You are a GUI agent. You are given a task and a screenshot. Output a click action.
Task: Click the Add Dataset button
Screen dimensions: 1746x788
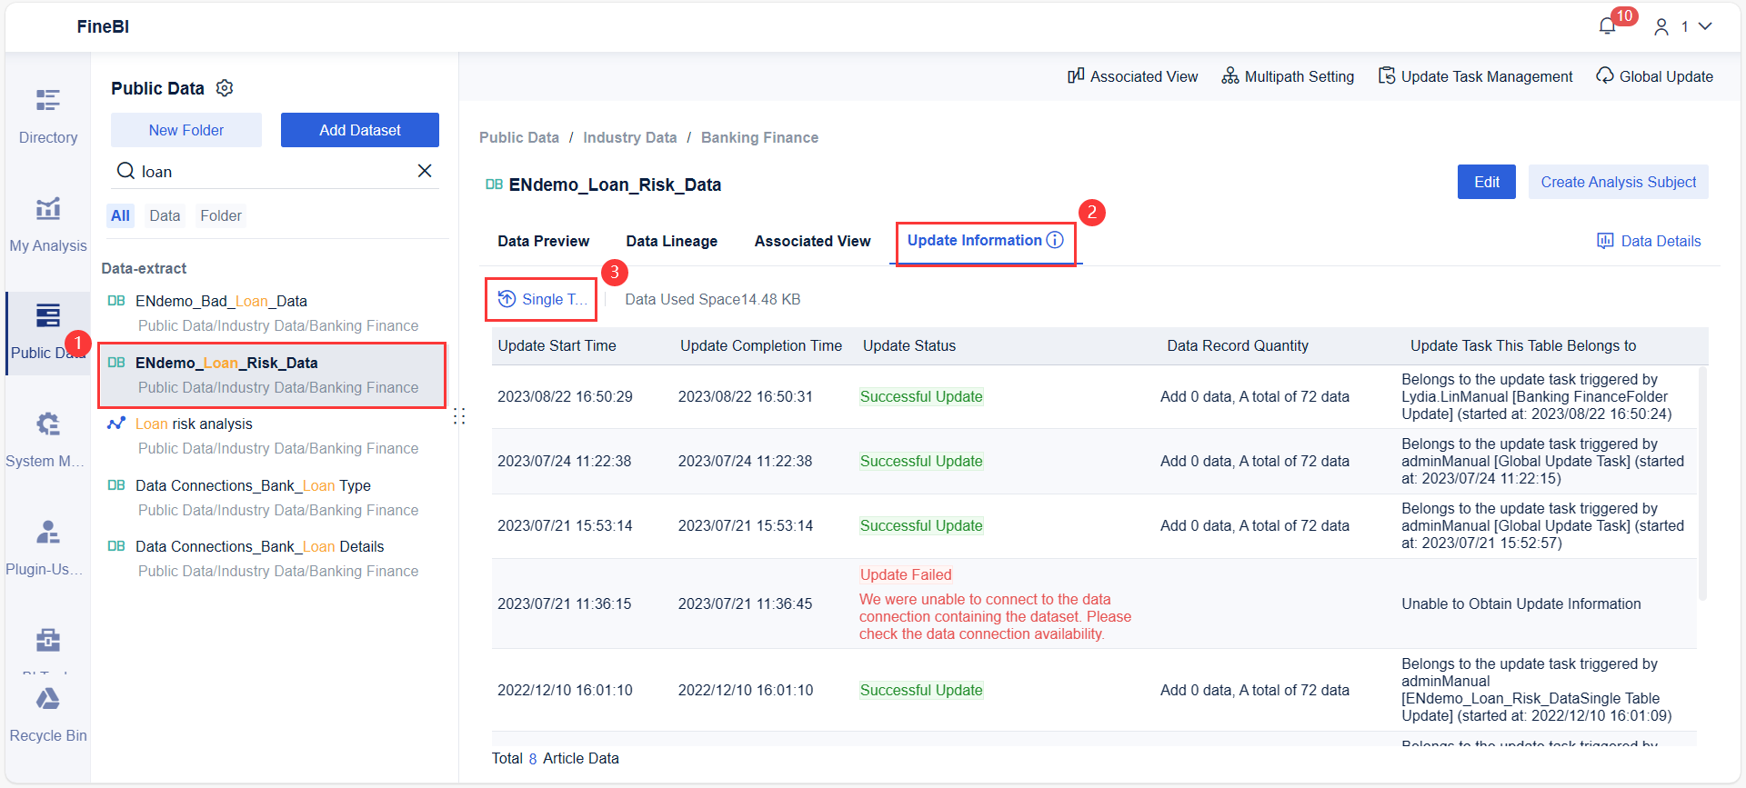pos(359,130)
